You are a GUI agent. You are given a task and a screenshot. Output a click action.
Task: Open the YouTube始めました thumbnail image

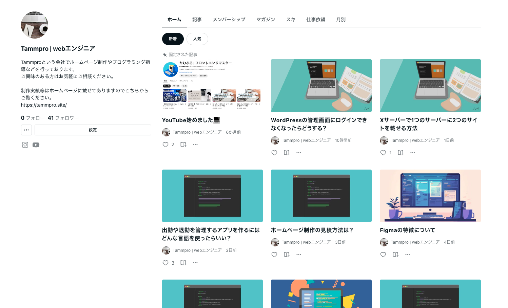pos(212,86)
